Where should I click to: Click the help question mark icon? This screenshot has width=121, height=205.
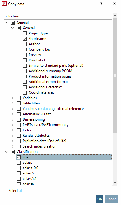point(101,4)
